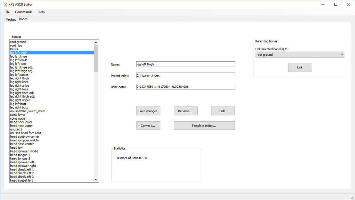Click into the Name input field
This screenshot has width=355, height=200.
[x=185, y=64]
